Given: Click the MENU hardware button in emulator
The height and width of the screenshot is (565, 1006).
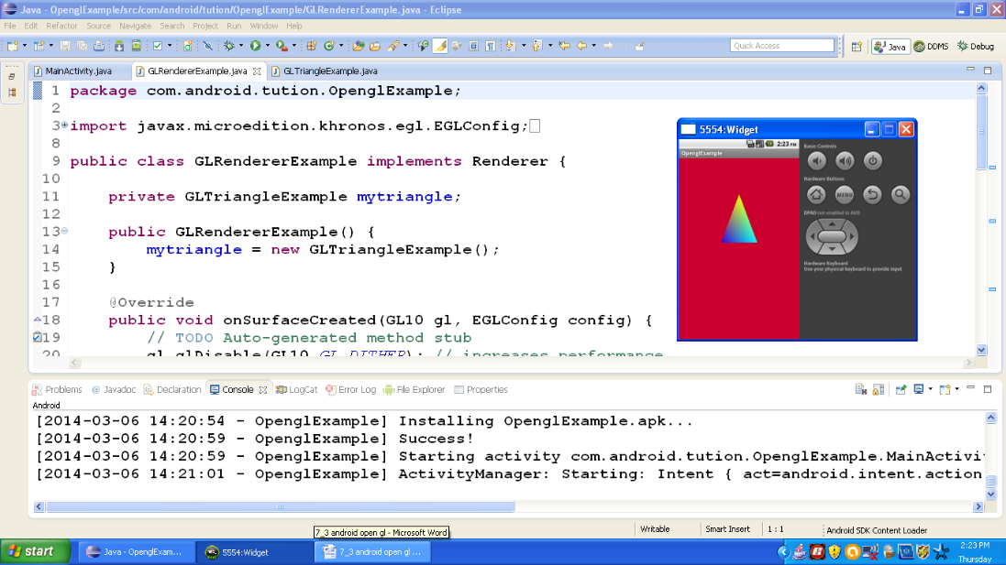Looking at the screenshot, I should coord(845,195).
